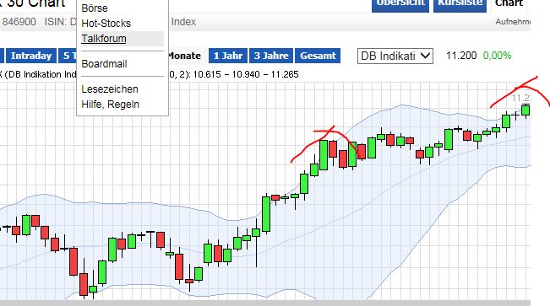Click the 11.200 price value
550x306 pixels.
pos(461,56)
